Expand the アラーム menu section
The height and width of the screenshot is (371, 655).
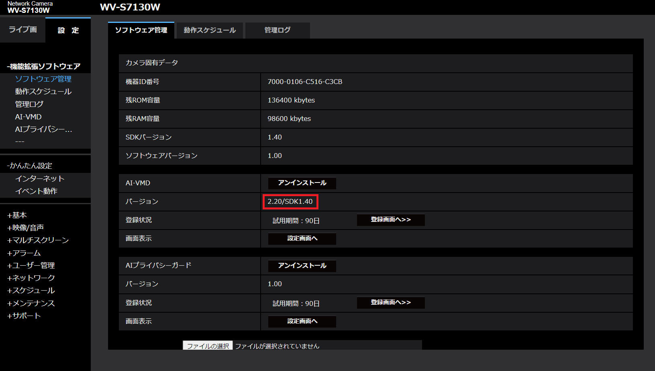(24, 253)
